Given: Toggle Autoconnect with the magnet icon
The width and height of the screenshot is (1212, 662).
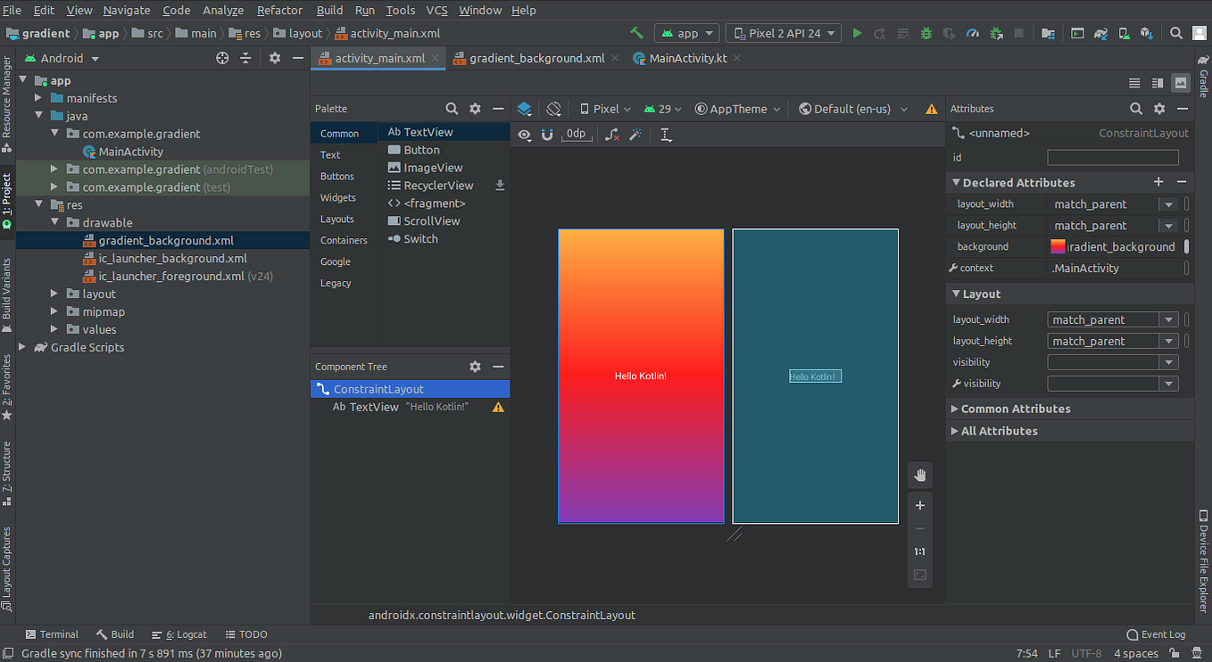Looking at the screenshot, I should 547,135.
